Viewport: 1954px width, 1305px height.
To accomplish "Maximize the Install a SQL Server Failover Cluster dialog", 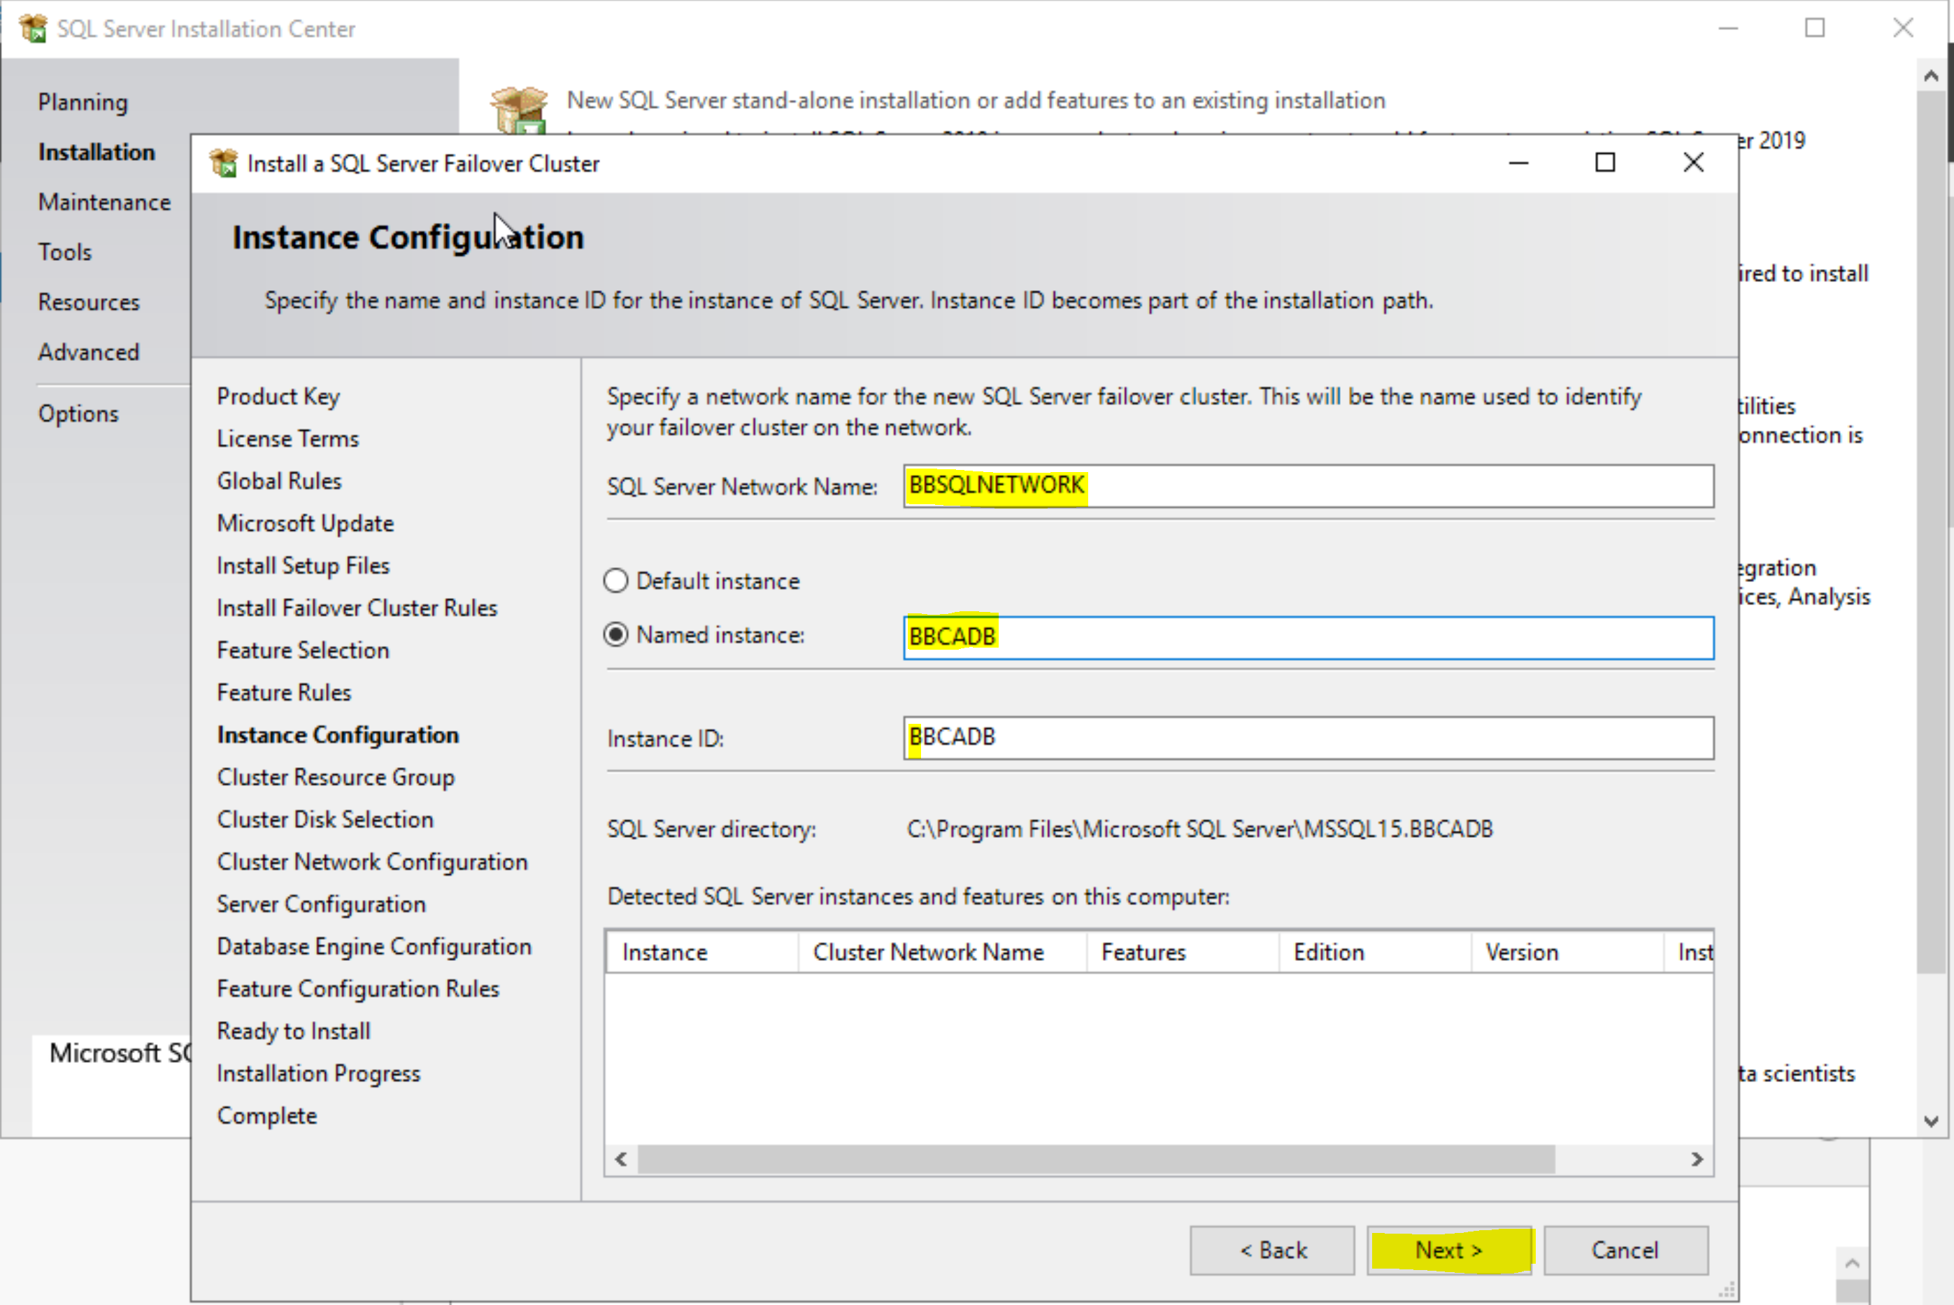I will coord(1605,162).
